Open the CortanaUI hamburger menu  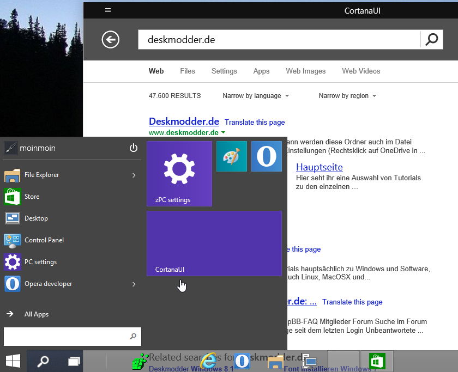pos(108,10)
